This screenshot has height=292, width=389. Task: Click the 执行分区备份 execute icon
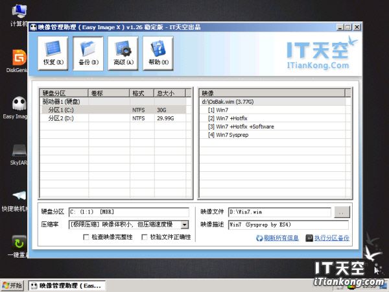[309, 238]
